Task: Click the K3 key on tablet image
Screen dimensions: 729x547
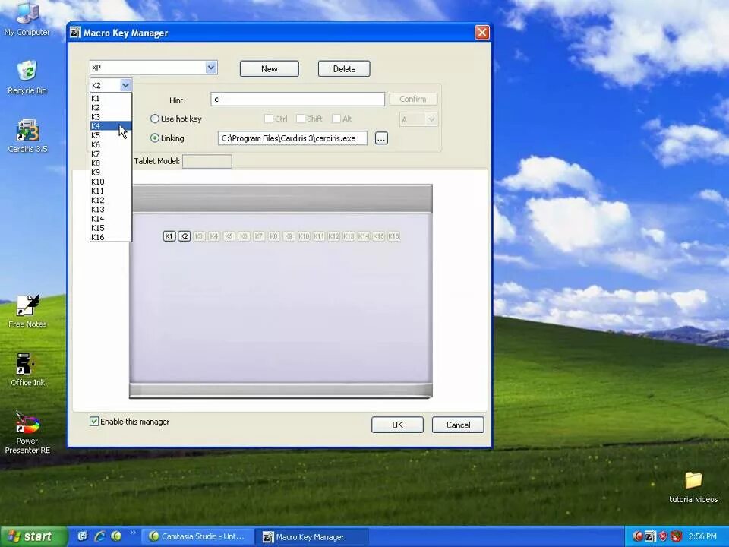Action: 199,236
